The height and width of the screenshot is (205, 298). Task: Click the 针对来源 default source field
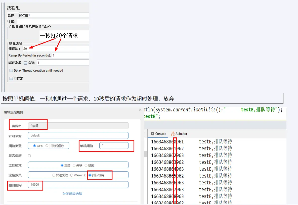[x=78, y=135]
